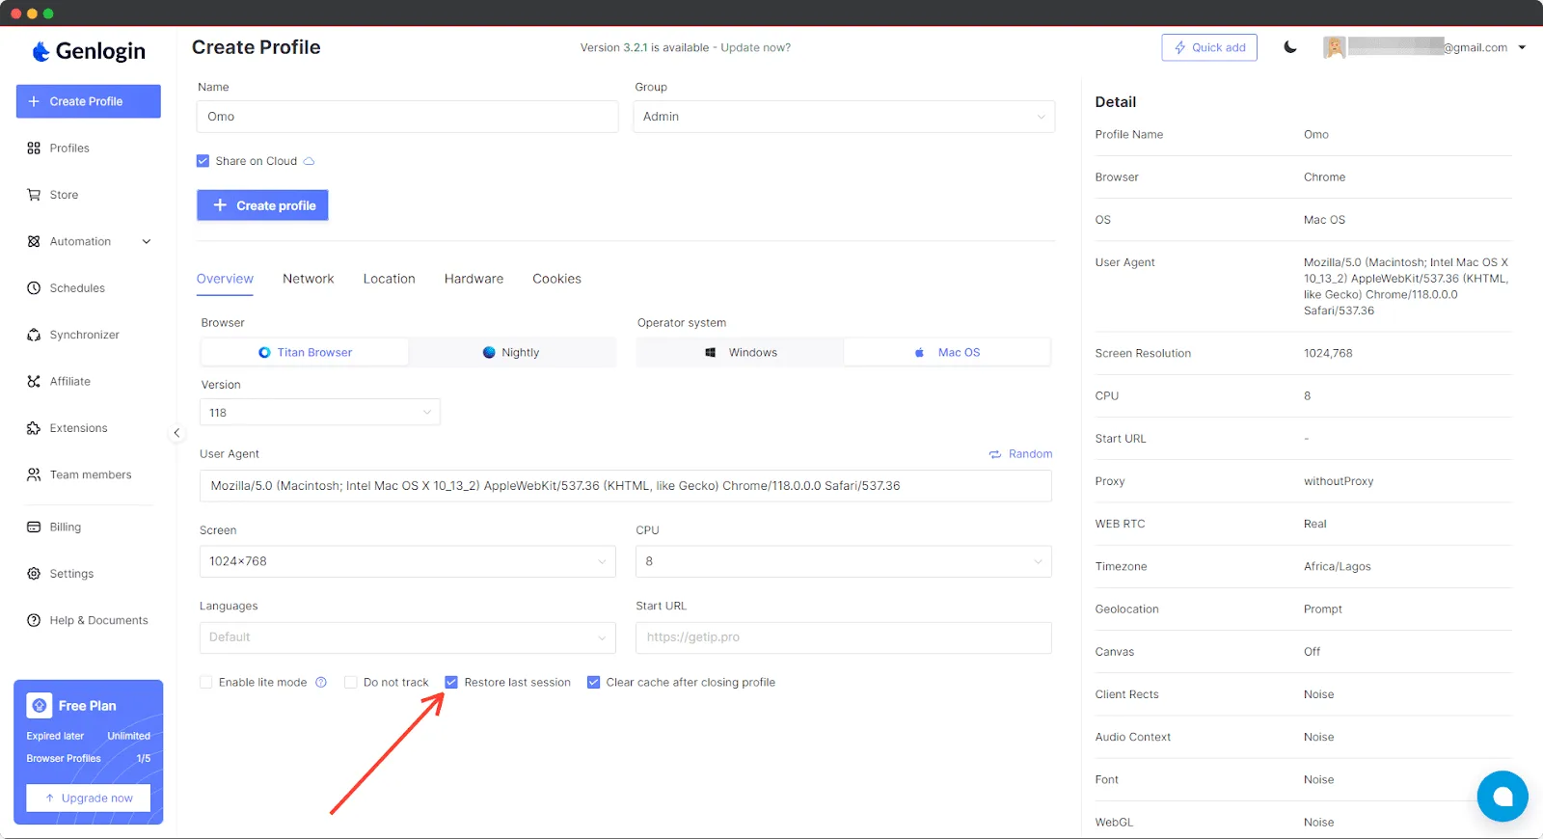The width and height of the screenshot is (1543, 839).
Task: Click the Start URL input field
Action: [844, 637]
